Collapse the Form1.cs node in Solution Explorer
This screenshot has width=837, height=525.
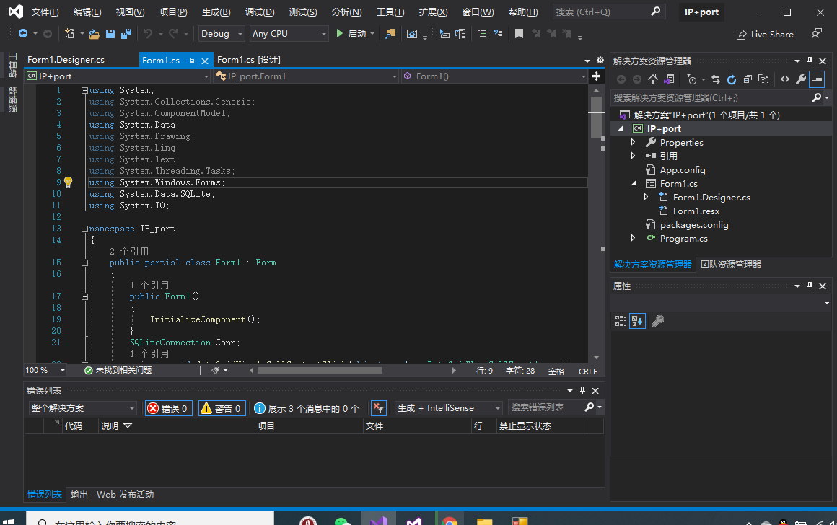[x=634, y=183]
